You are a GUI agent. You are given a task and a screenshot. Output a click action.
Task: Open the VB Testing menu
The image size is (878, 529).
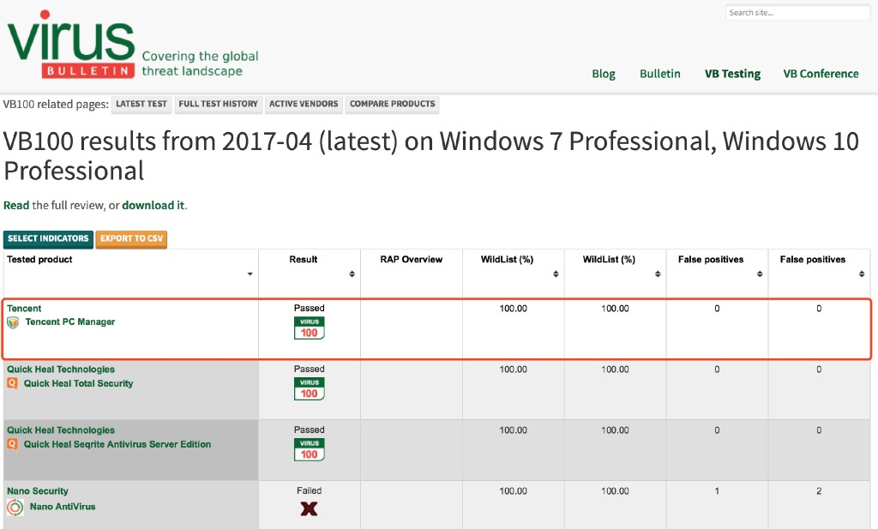pyautogui.click(x=732, y=74)
